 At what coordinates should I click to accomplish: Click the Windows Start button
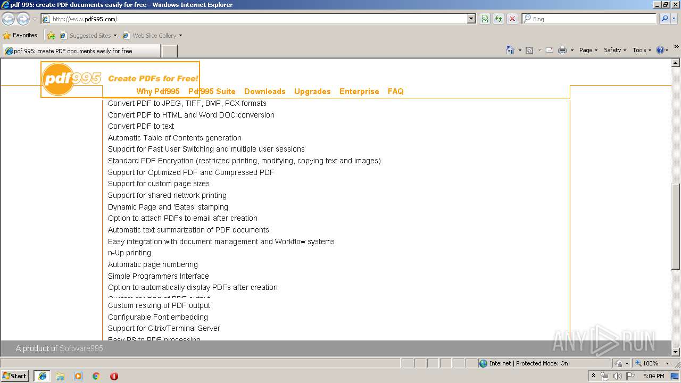click(15, 376)
